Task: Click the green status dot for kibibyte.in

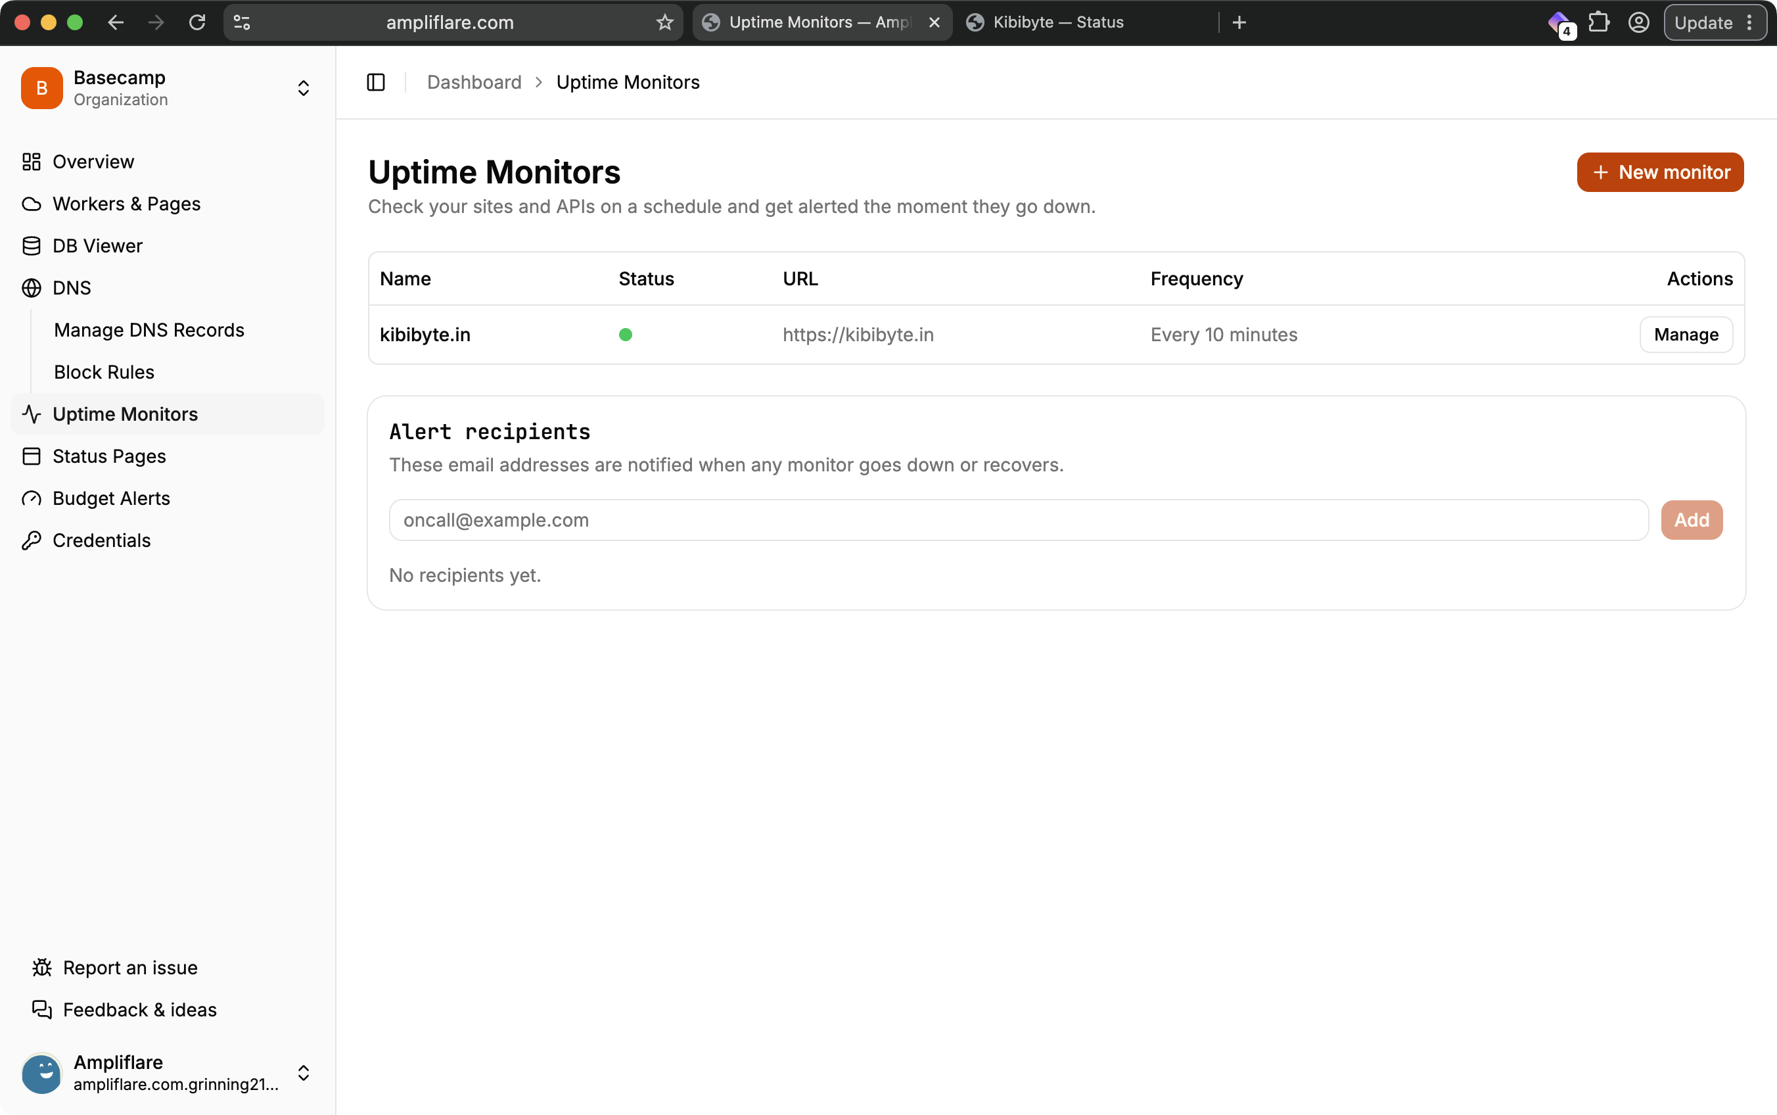Action: pos(625,335)
